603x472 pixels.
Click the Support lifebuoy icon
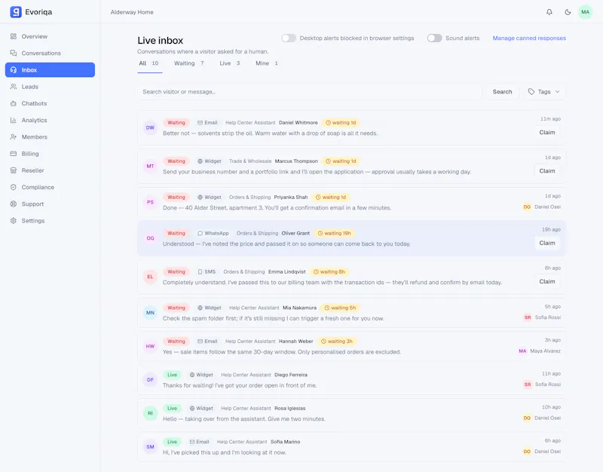14,204
